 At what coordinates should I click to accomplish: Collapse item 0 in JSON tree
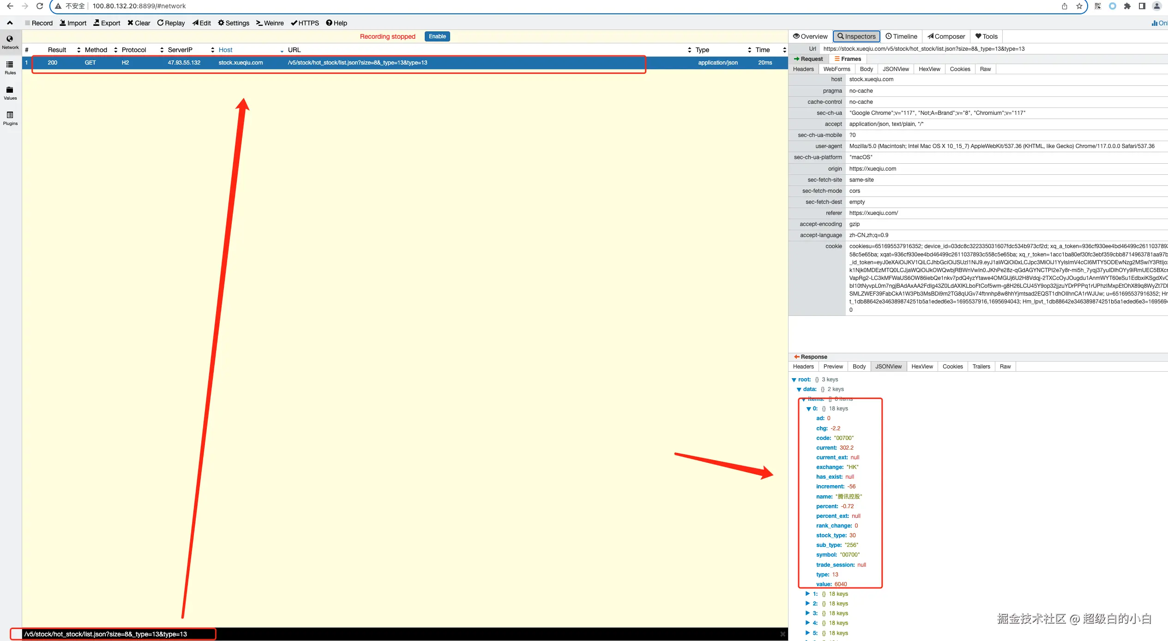(809, 409)
